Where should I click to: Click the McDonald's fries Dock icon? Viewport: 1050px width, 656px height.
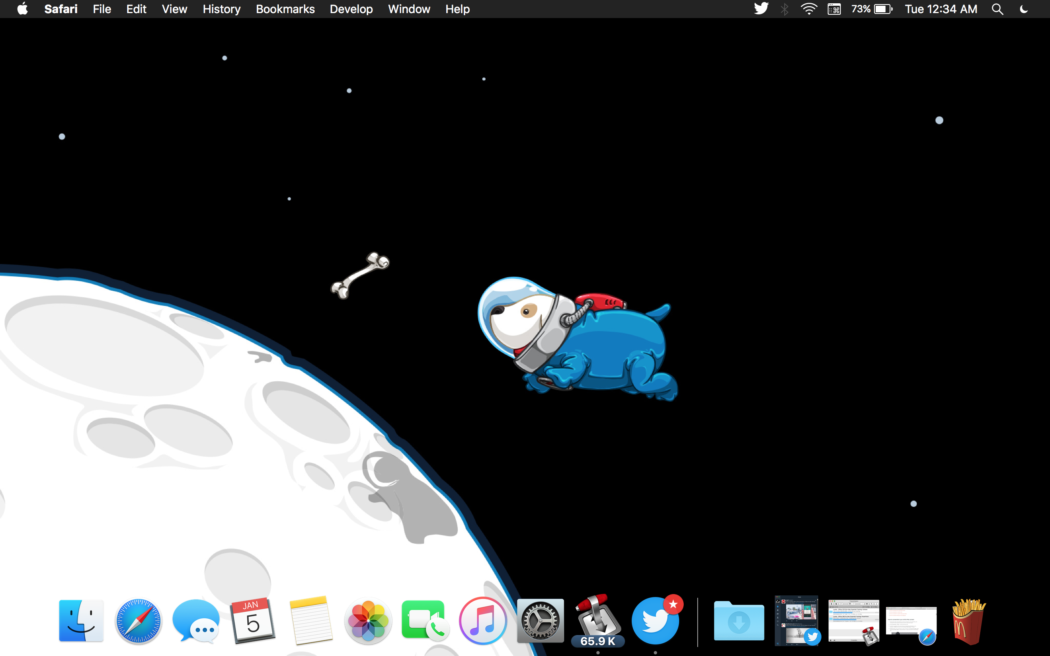click(968, 621)
